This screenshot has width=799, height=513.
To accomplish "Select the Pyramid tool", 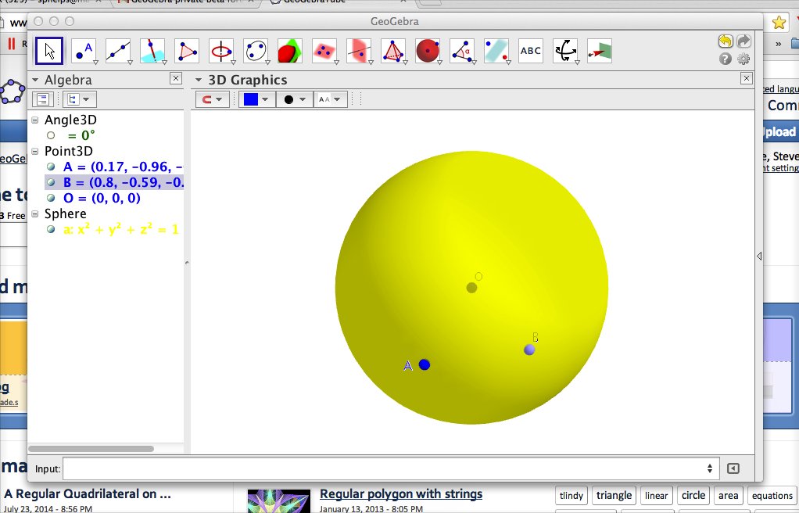I will click(x=393, y=51).
